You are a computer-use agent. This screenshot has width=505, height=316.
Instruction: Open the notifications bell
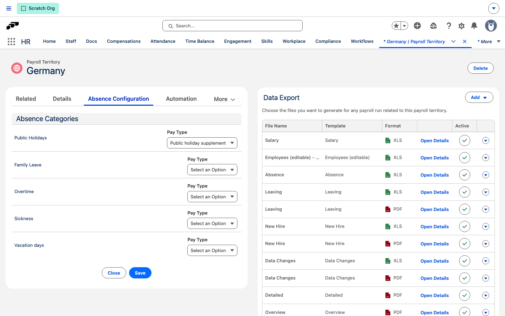[x=474, y=26]
